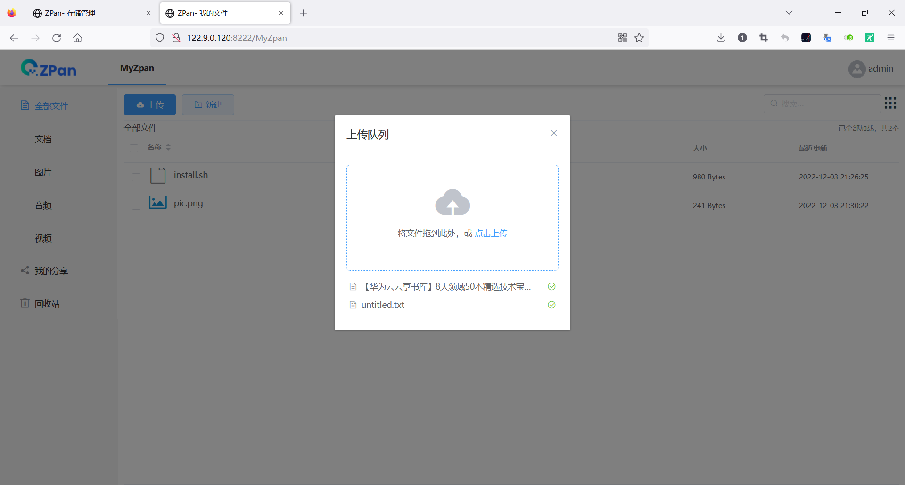This screenshot has width=905, height=485.
Task: Click inside the 搜索 search field
Action: (823, 103)
